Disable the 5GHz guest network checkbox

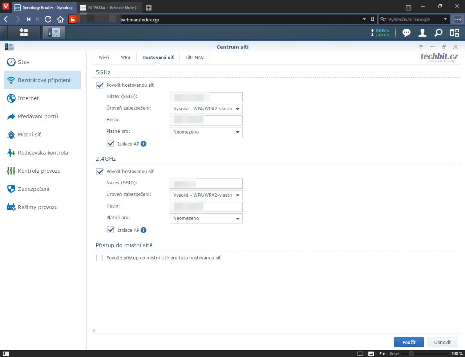point(100,85)
